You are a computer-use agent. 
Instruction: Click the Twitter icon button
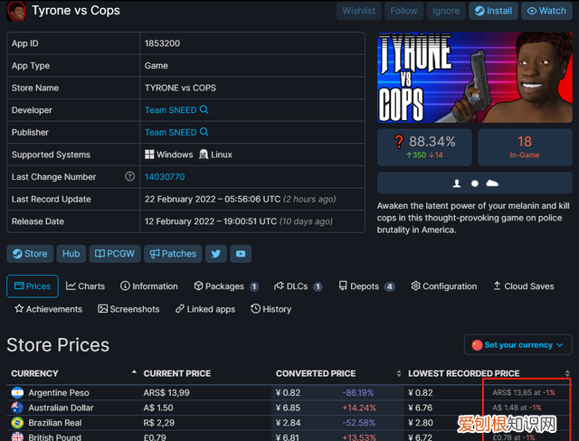(215, 254)
